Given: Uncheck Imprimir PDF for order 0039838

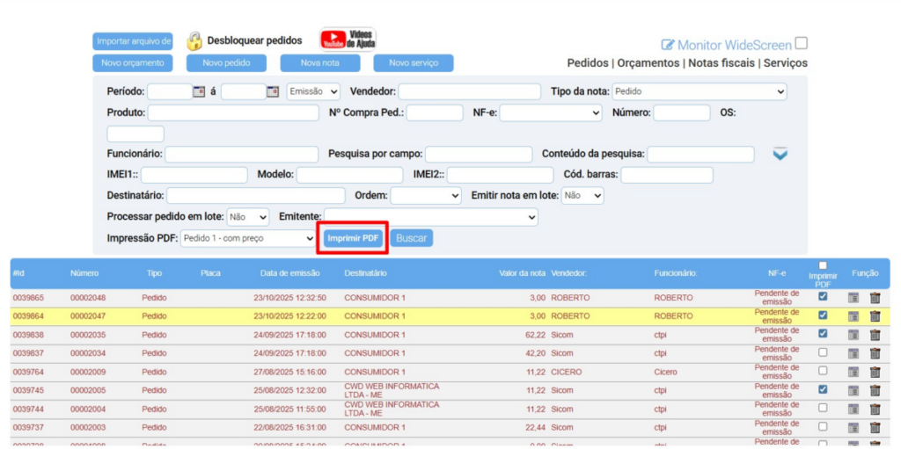Looking at the screenshot, I should 823,334.
